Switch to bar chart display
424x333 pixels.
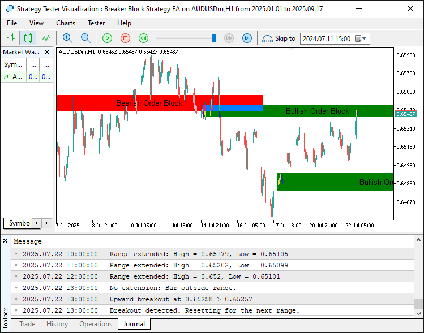[10, 38]
